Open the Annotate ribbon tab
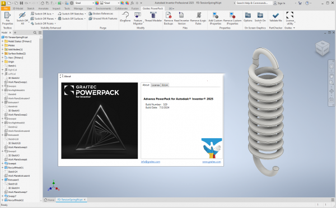336x208 pixels. 43,8
